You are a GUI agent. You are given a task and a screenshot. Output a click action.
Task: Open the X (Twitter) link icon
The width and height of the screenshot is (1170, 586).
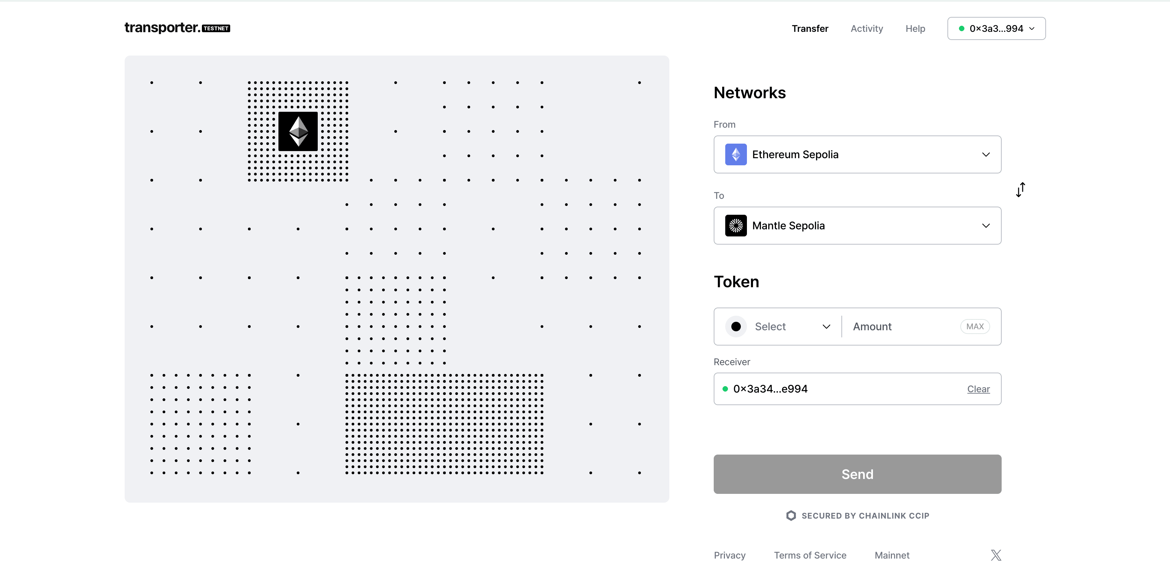(996, 555)
